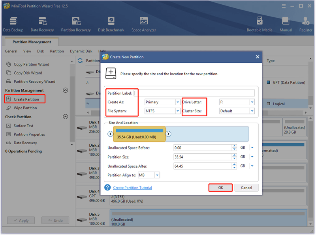The height and width of the screenshot is (235, 316).
Task: Click Cancel in the dialog
Action: coord(246,188)
